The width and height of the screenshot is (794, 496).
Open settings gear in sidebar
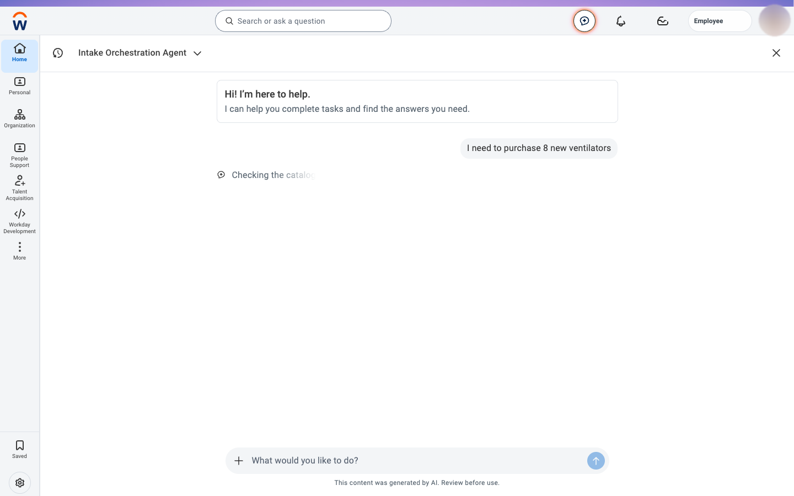point(20,483)
